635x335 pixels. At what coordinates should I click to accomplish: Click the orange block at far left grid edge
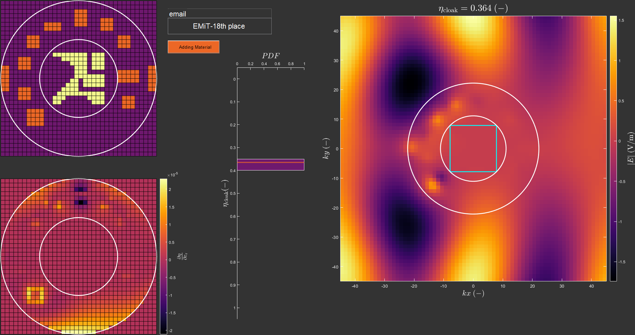(x=5, y=78)
